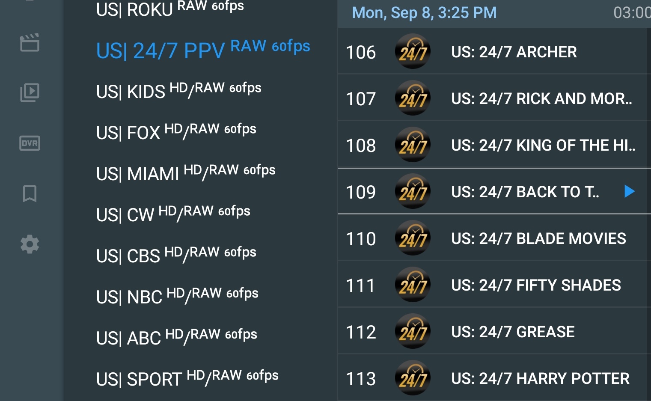Viewport: 651px width, 401px height.
Task: Choose the US| FOX HD/RAW group
Action: coord(176,131)
